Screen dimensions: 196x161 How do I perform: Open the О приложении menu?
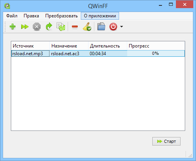[x=100, y=16]
